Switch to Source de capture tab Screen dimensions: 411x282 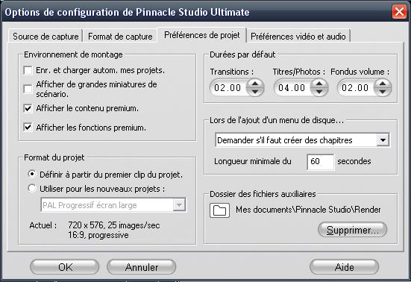click(x=46, y=36)
